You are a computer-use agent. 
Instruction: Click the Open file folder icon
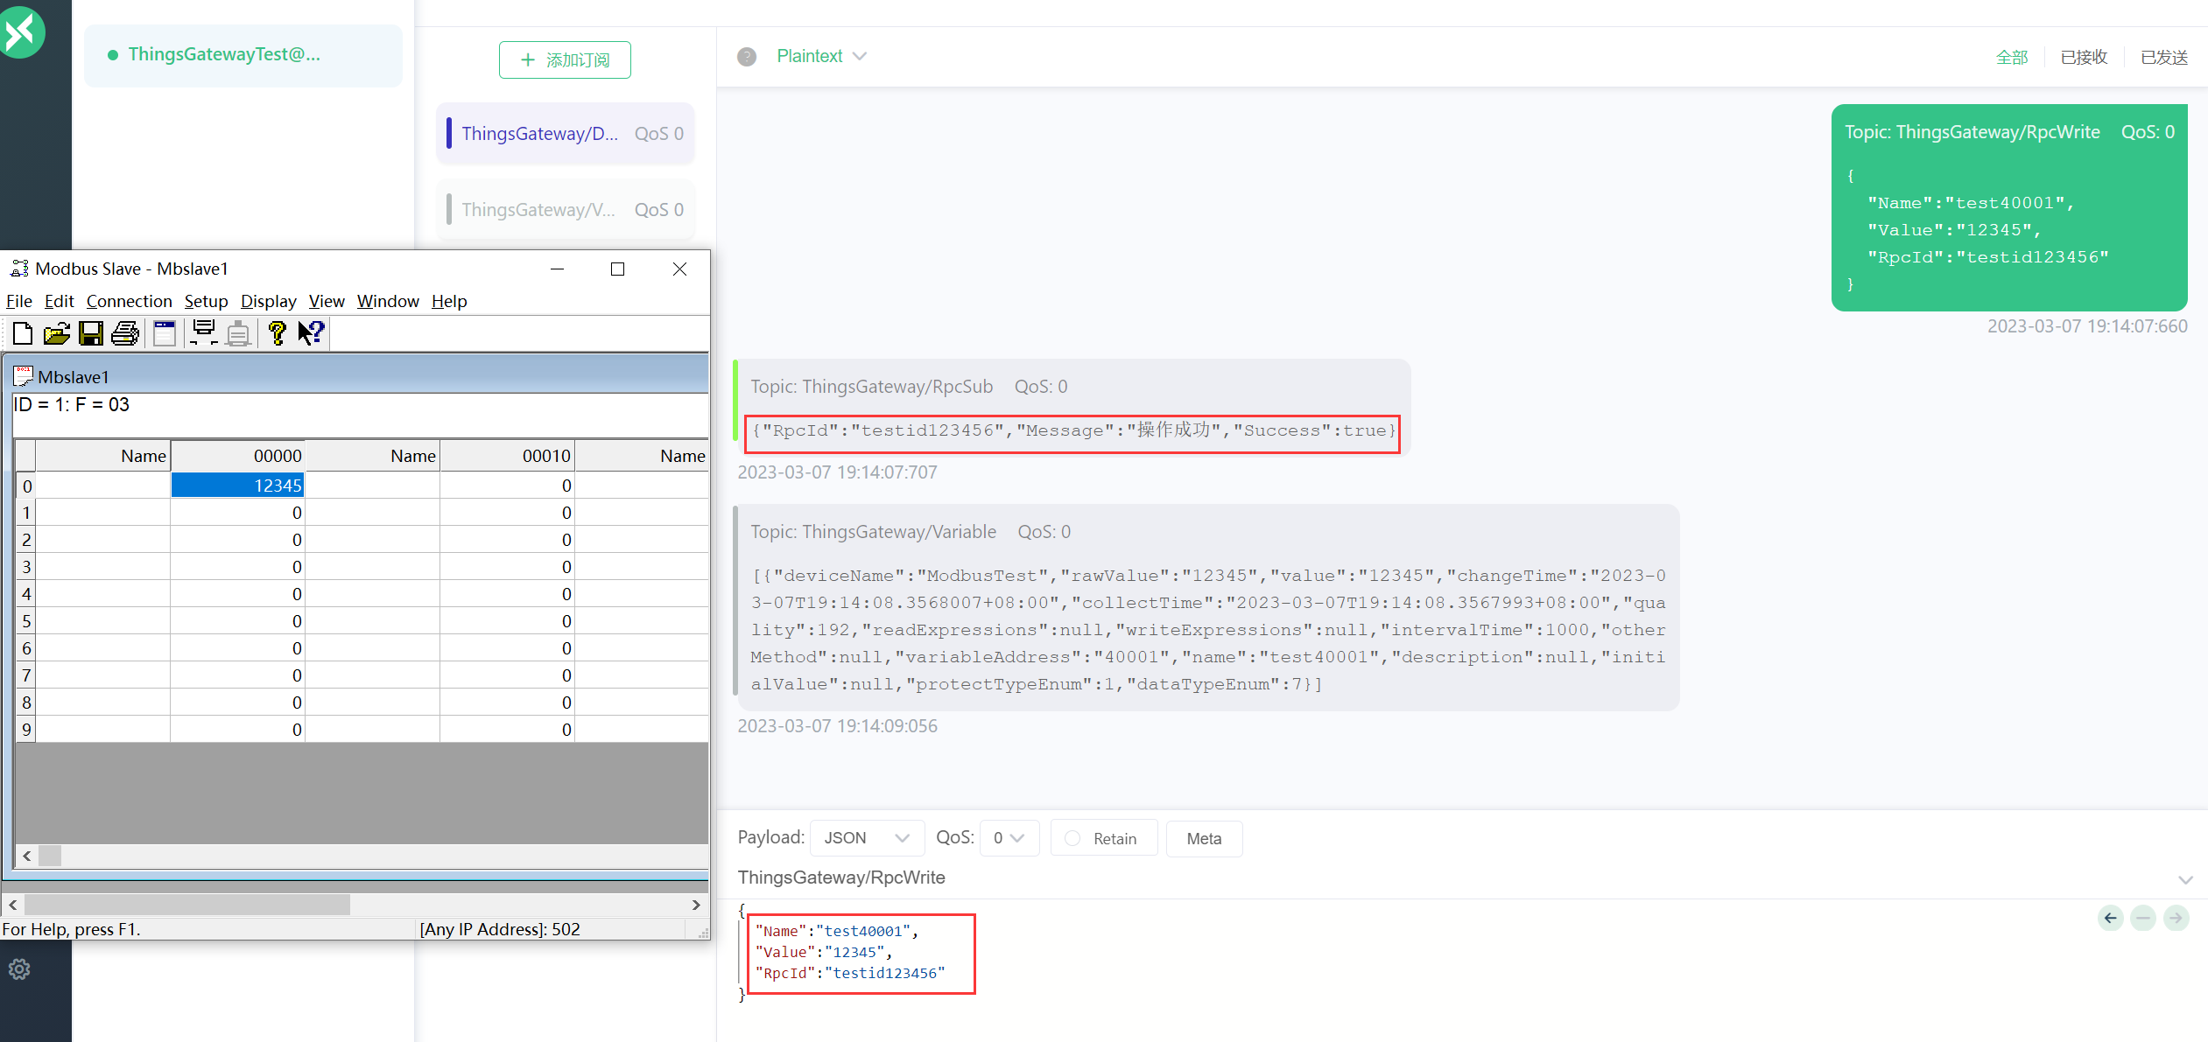[x=56, y=333]
